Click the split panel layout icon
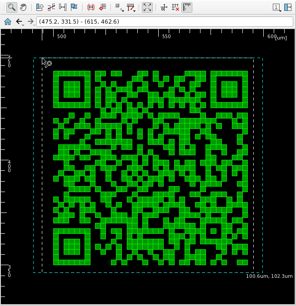The width and height of the screenshot is (296, 306). tap(288, 8)
